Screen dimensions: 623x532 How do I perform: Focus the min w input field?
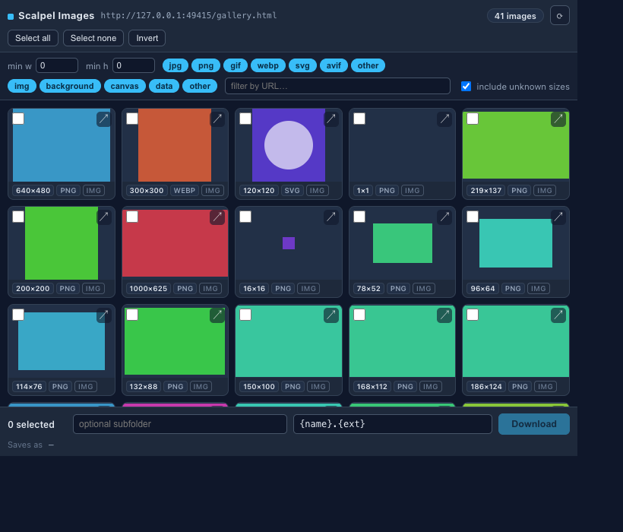click(x=57, y=65)
